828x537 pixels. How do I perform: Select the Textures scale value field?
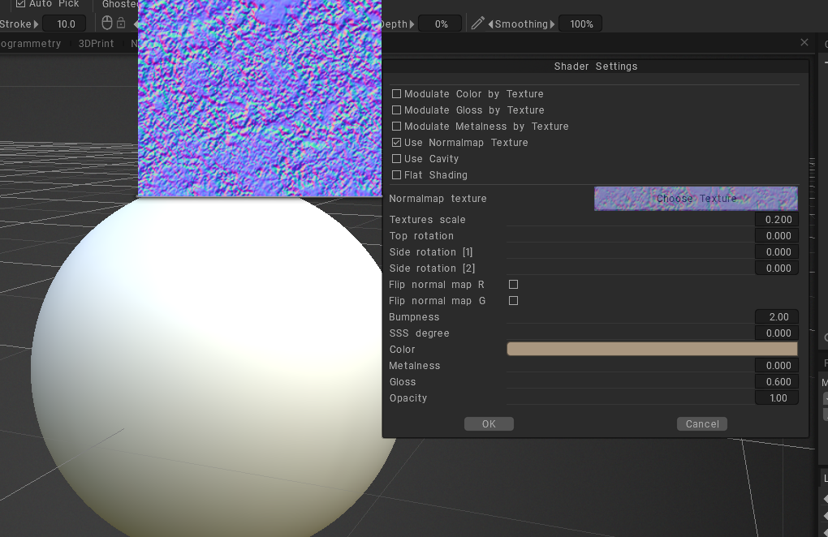click(x=777, y=220)
